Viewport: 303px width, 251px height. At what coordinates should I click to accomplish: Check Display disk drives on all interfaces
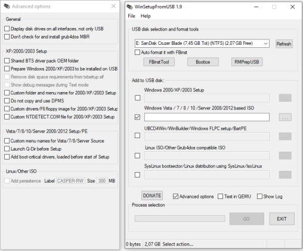point(7,29)
